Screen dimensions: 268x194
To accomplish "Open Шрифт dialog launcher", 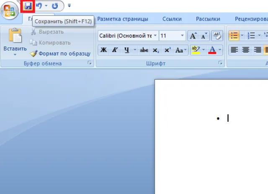I will (220, 63).
